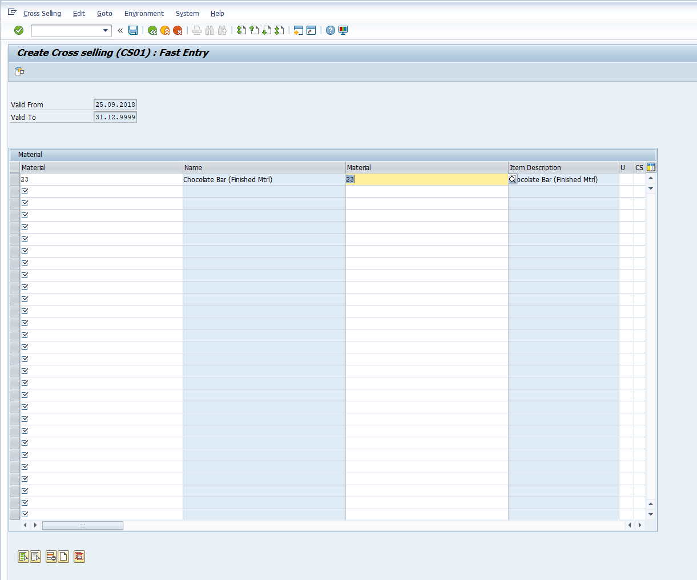Screen dimensions: 697x580
Task: Expand command field with the double chevron
Action: pos(120,30)
